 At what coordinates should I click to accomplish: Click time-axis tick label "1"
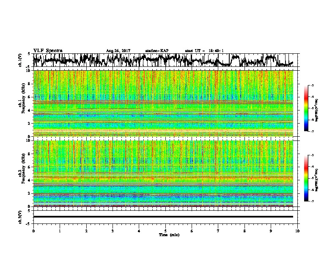point(60,231)
